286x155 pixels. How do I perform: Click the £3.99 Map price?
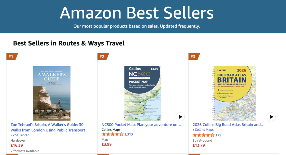point(106,144)
